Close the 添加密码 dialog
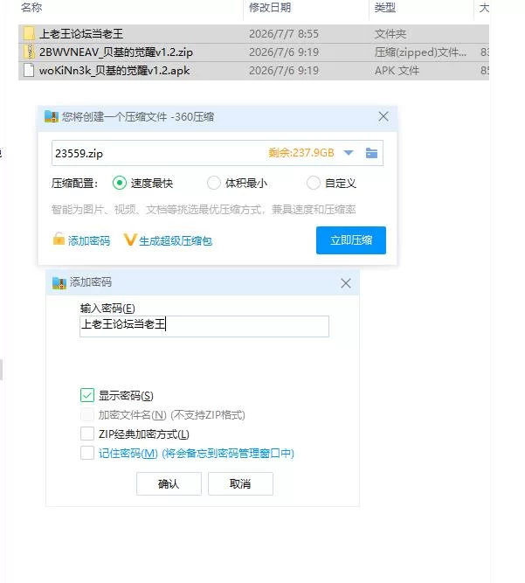The height and width of the screenshot is (583, 525). pyautogui.click(x=346, y=283)
